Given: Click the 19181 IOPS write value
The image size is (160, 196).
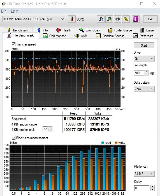Looking at the screenshot, I should [x=100, y=124].
